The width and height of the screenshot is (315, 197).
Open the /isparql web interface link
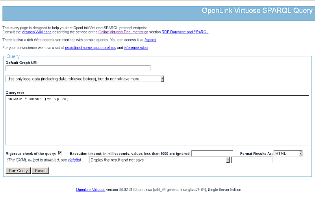tap(150, 40)
